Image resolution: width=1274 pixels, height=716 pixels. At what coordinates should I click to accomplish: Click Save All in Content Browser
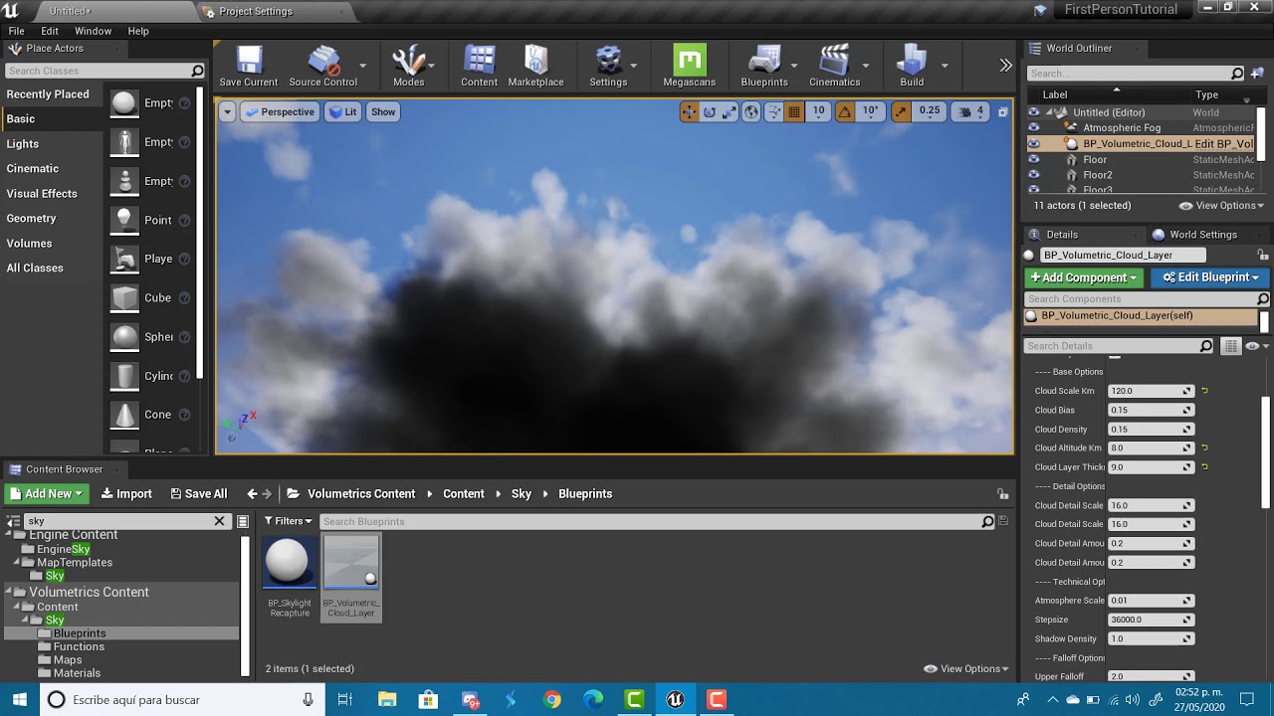pos(199,493)
